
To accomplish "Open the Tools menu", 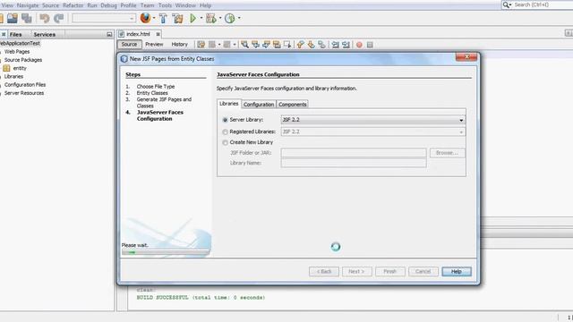I will 165,5.
